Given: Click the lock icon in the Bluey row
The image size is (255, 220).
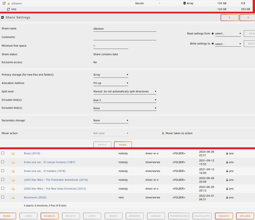Looking at the screenshot, I should pyautogui.click(x=227, y=153).
